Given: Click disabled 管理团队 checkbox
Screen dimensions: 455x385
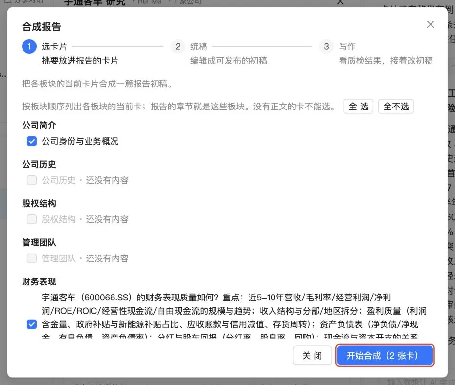Looking at the screenshot, I should pos(32,258).
